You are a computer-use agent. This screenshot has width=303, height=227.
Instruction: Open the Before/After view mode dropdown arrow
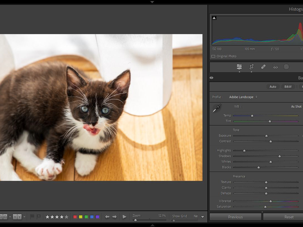tap(24, 217)
